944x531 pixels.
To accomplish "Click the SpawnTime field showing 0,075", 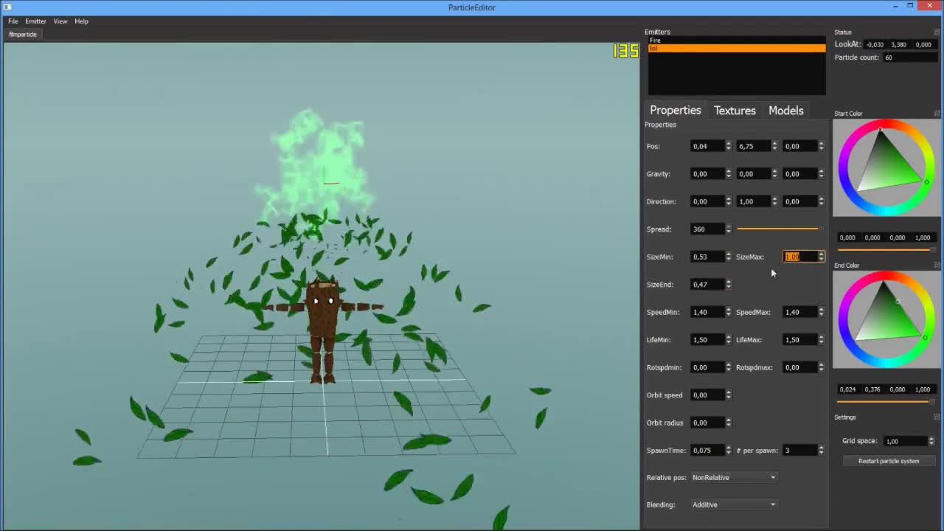I will 707,451.
